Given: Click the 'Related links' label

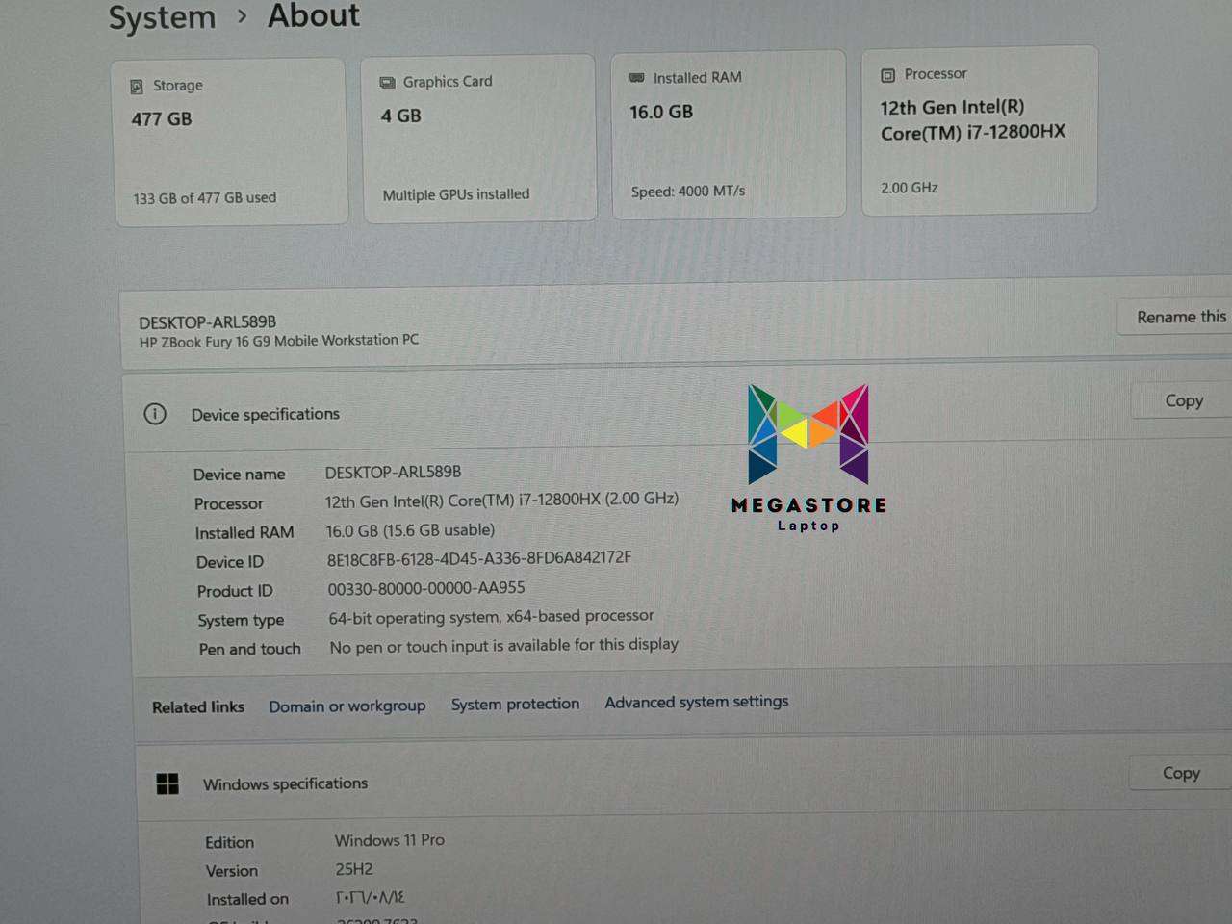Looking at the screenshot, I should 198,707.
